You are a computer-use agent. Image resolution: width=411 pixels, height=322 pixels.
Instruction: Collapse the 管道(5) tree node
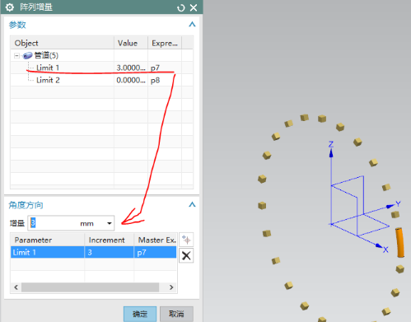coord(16,56)
